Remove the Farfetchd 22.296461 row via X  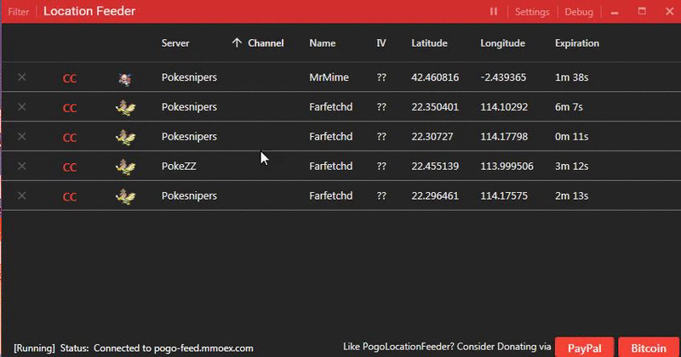coord(22,195)
